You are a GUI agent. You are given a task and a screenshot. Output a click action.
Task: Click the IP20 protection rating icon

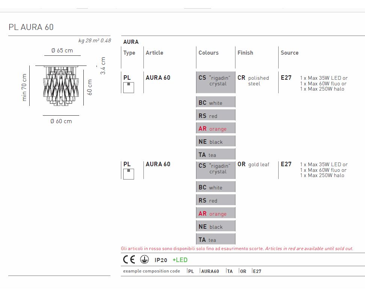coord(161,260)
